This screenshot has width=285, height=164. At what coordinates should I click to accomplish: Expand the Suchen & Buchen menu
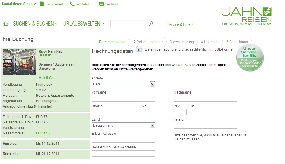35,24
